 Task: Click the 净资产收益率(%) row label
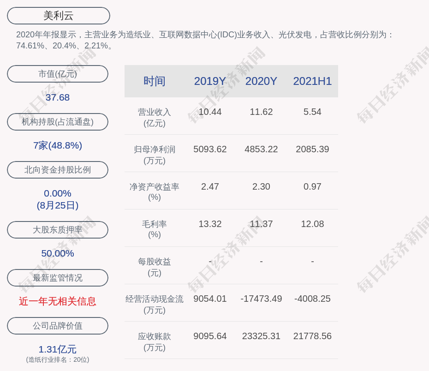(x=155, y=192)
